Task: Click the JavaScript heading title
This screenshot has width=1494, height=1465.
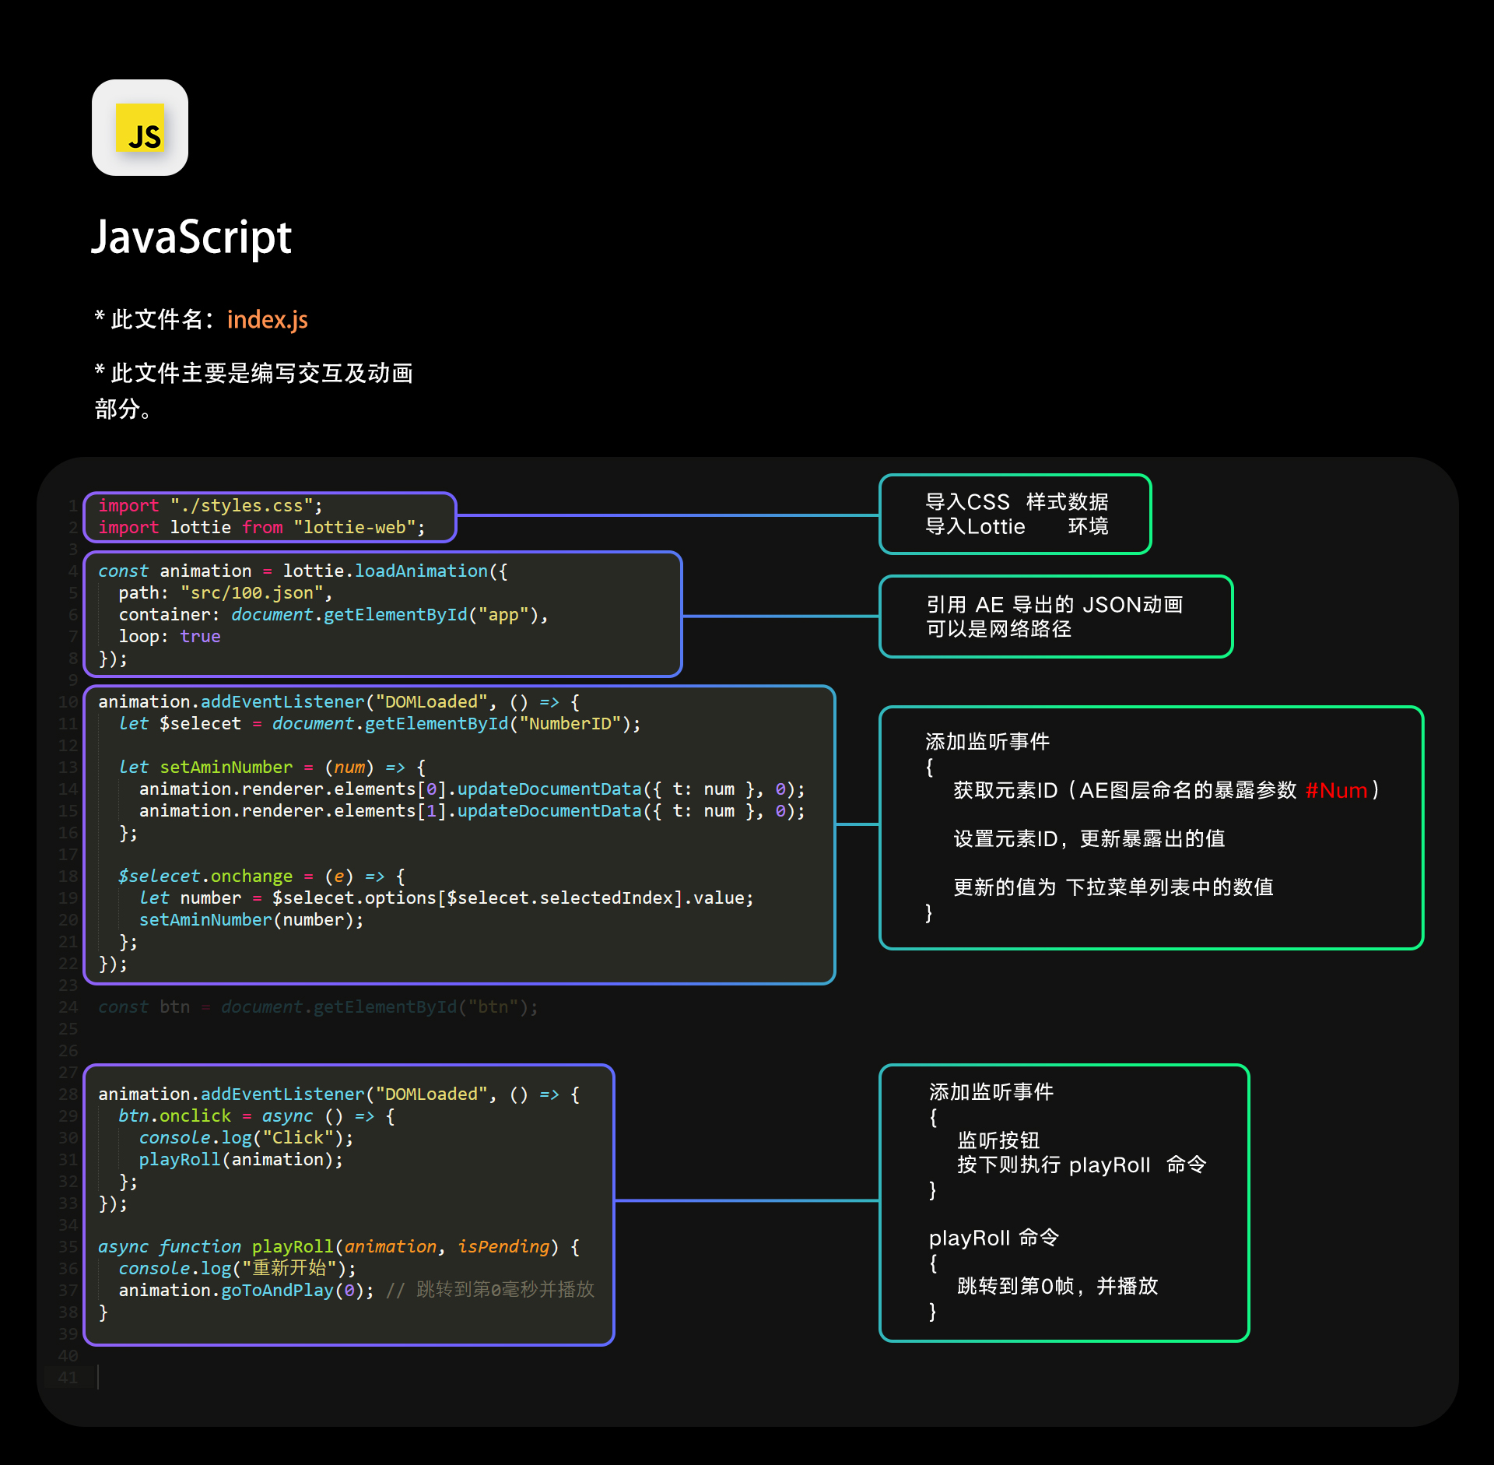Action: [x=191, y=237]
